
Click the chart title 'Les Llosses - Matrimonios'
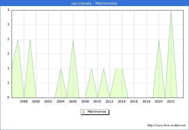click(x=94, y=3)
